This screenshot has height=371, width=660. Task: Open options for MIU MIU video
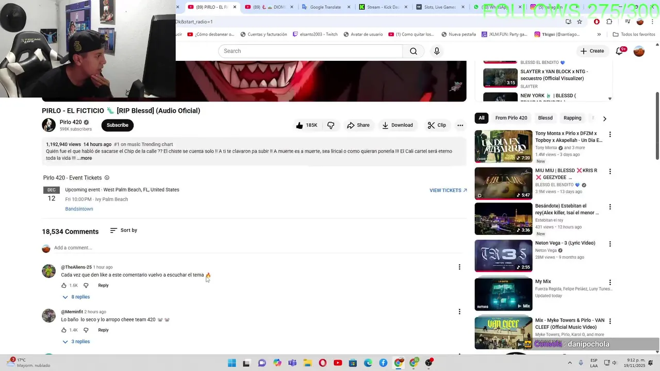click(610, 172)
